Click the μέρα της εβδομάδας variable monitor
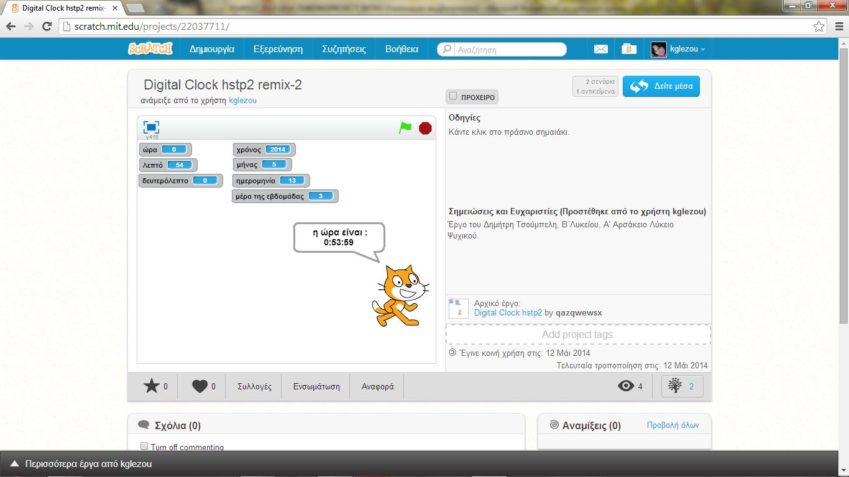The image size is (849, 477). [285, 196]
